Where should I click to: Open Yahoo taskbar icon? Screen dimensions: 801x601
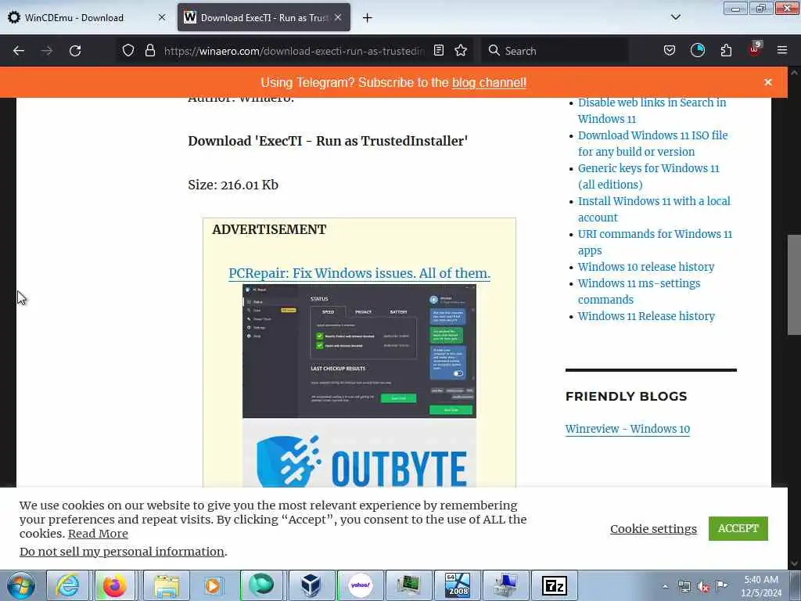(360, 585)
